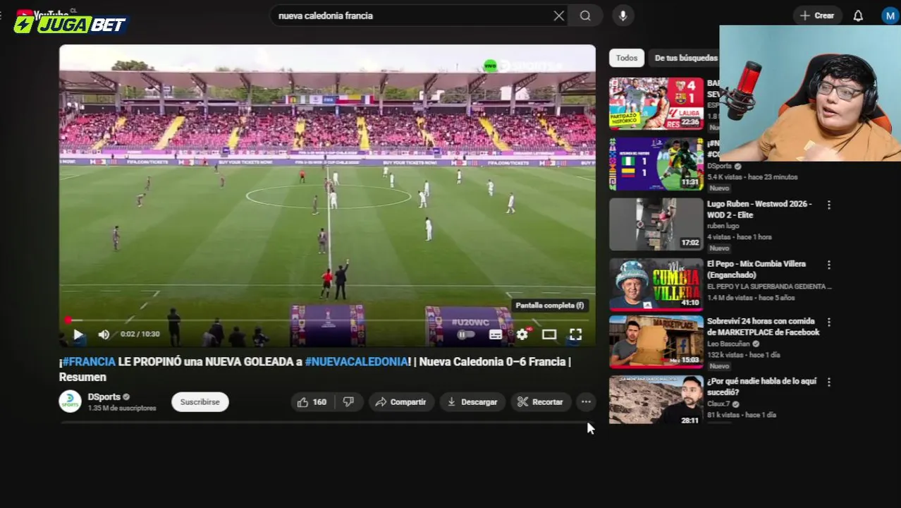Click Claux.7 channel name
The width and height of the screenshot is (901, 508).
[x=718, y=404]
